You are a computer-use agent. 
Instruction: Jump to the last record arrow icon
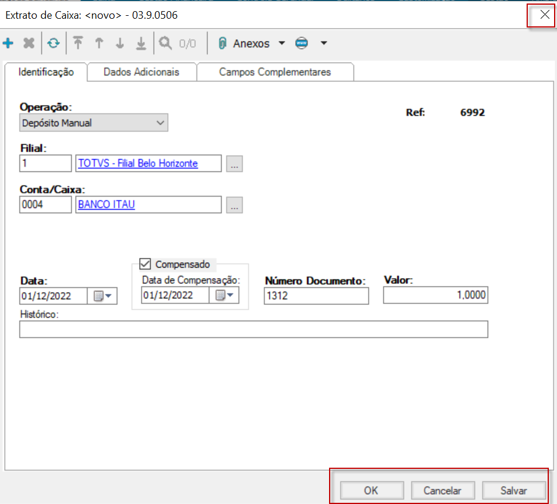141,43
